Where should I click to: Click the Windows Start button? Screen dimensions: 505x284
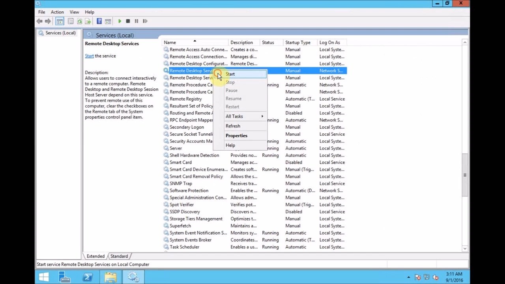tap(44, 277)
